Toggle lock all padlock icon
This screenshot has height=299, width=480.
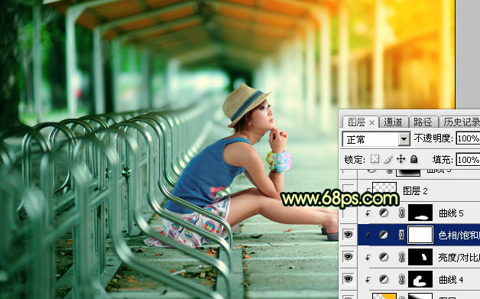(x=414, y=159)
